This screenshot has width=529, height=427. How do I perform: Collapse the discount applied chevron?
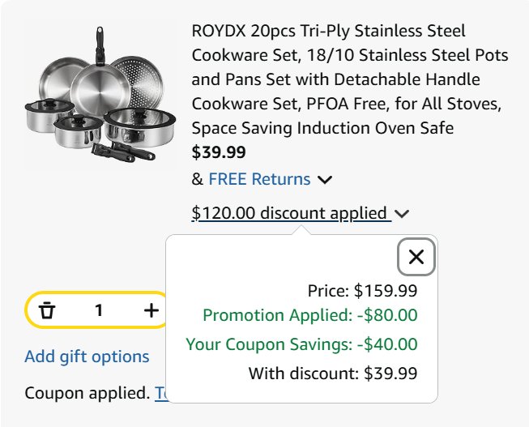(403, 214)
